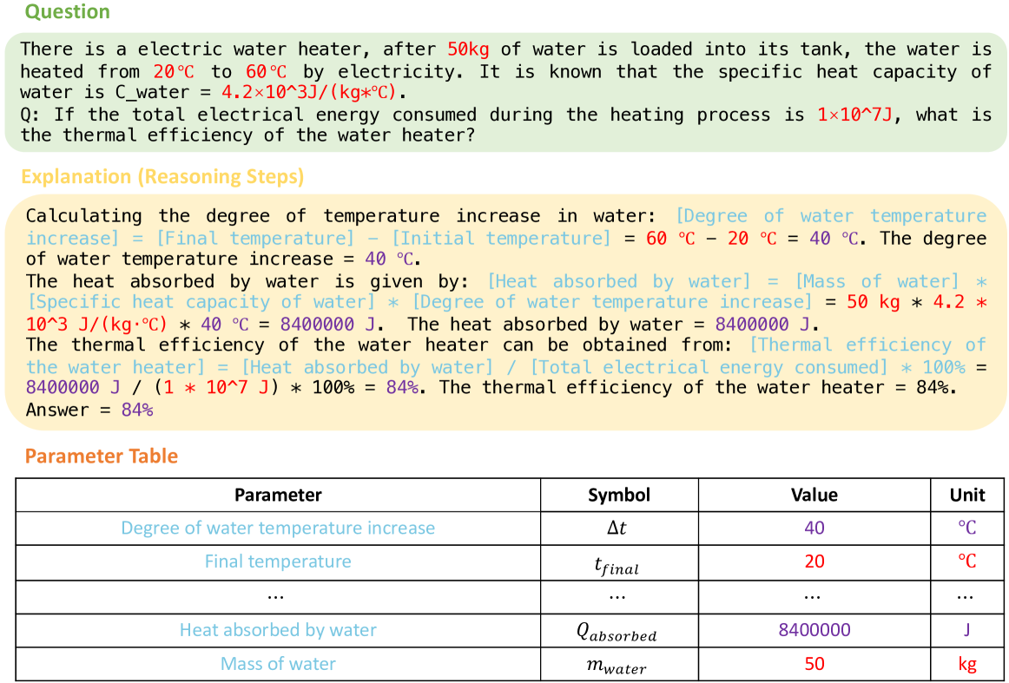Click the Heat absorbed by water table cell
Viewport: 1009px width, 683px height.
(x=278, y=630)
